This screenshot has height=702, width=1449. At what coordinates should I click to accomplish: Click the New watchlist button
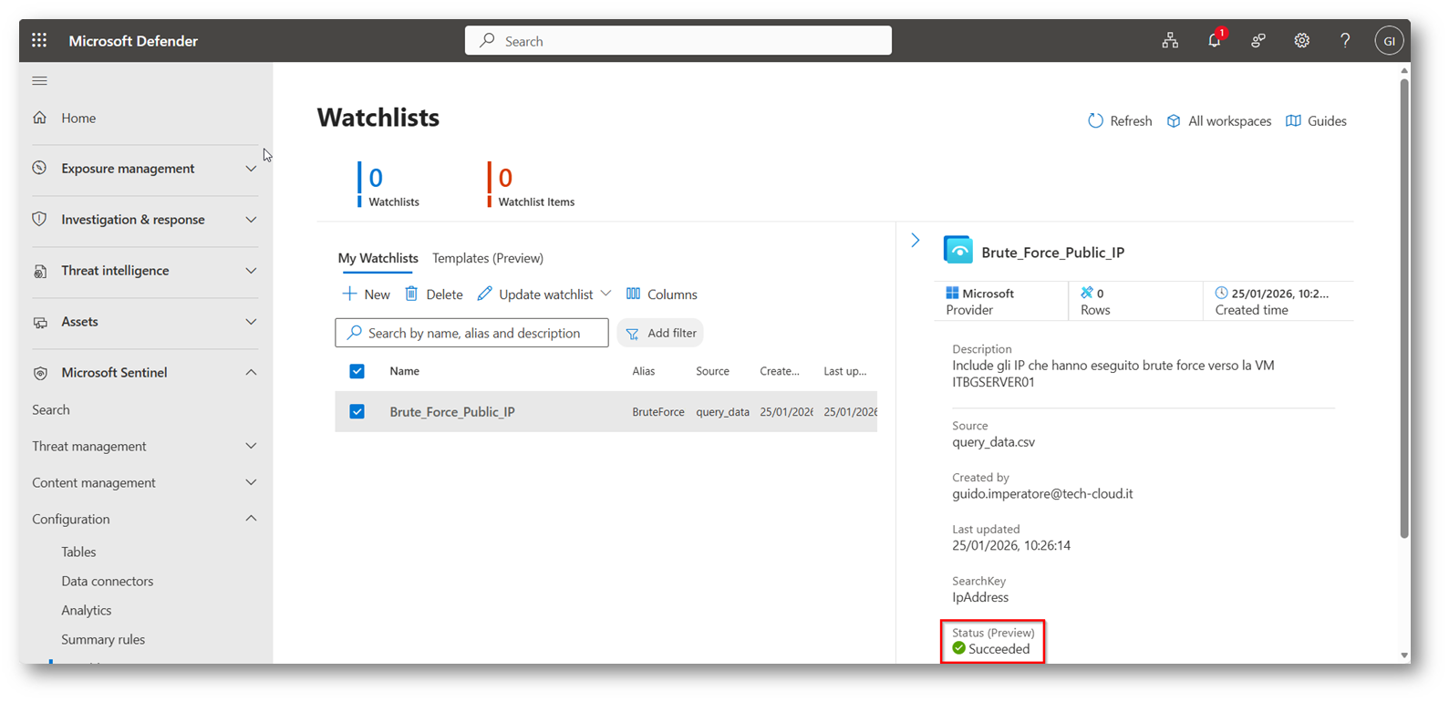point(366,294)
